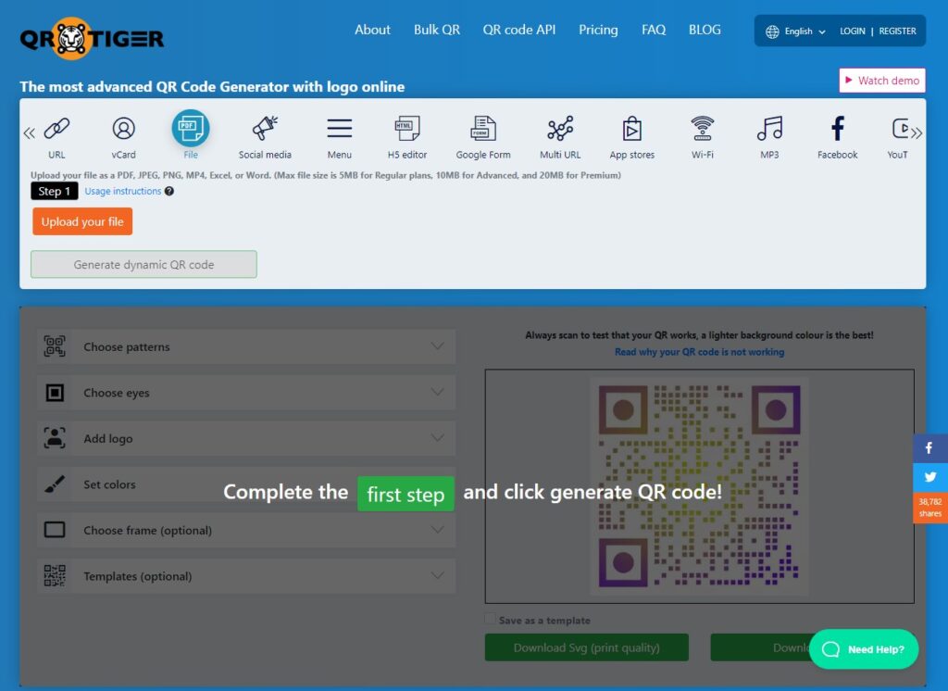Expand the Choose patterns section chevron

tap(437, 346)
